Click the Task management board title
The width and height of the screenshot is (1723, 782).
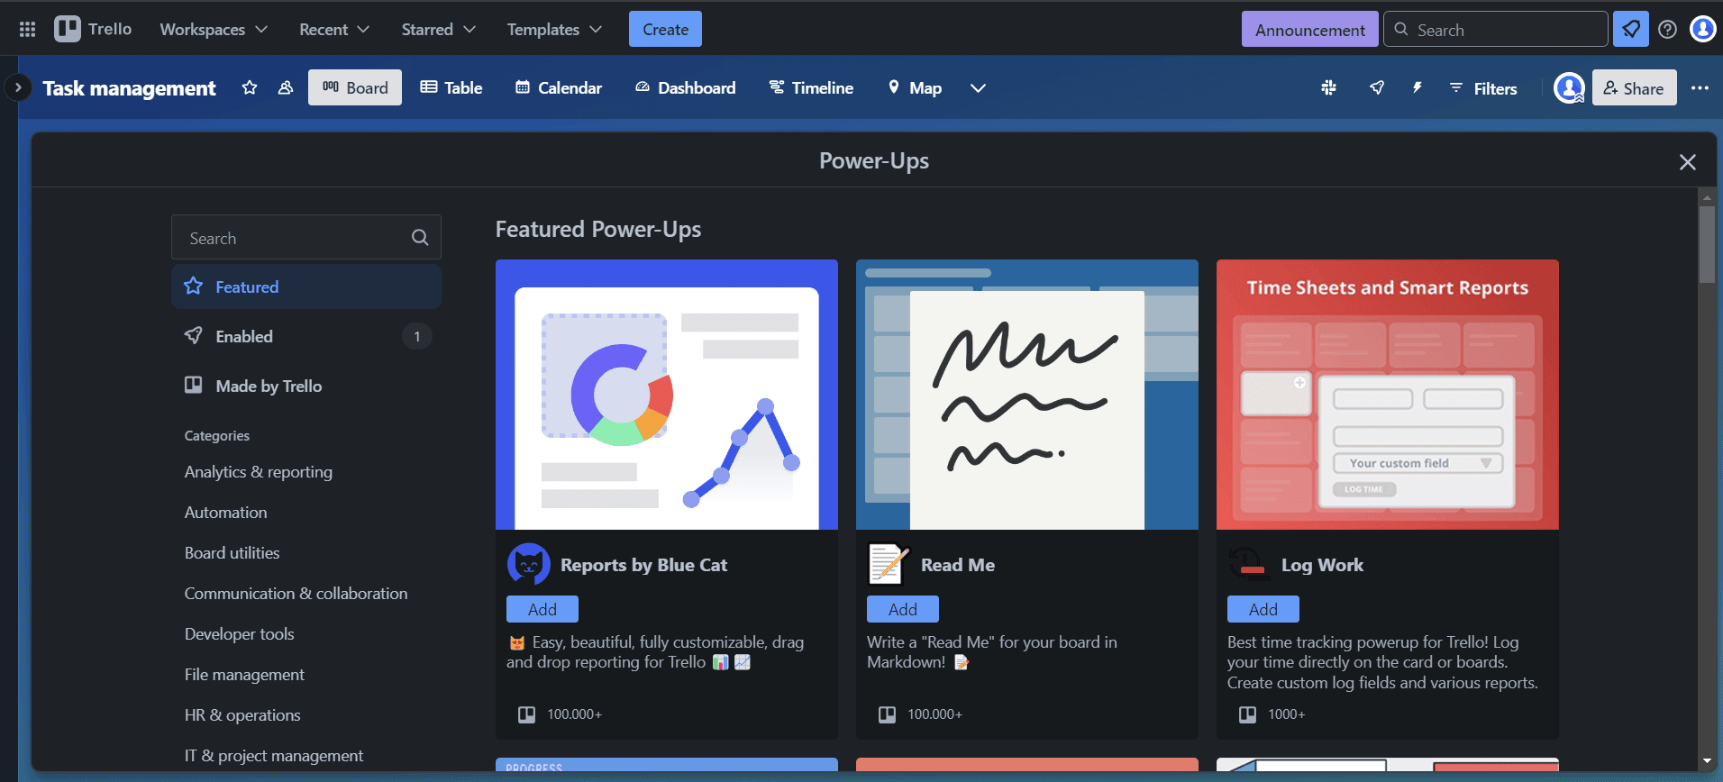click(x=129, y=88)
